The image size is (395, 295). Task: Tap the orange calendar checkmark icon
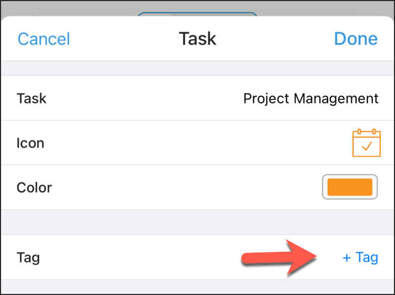[x=366, y=143]
